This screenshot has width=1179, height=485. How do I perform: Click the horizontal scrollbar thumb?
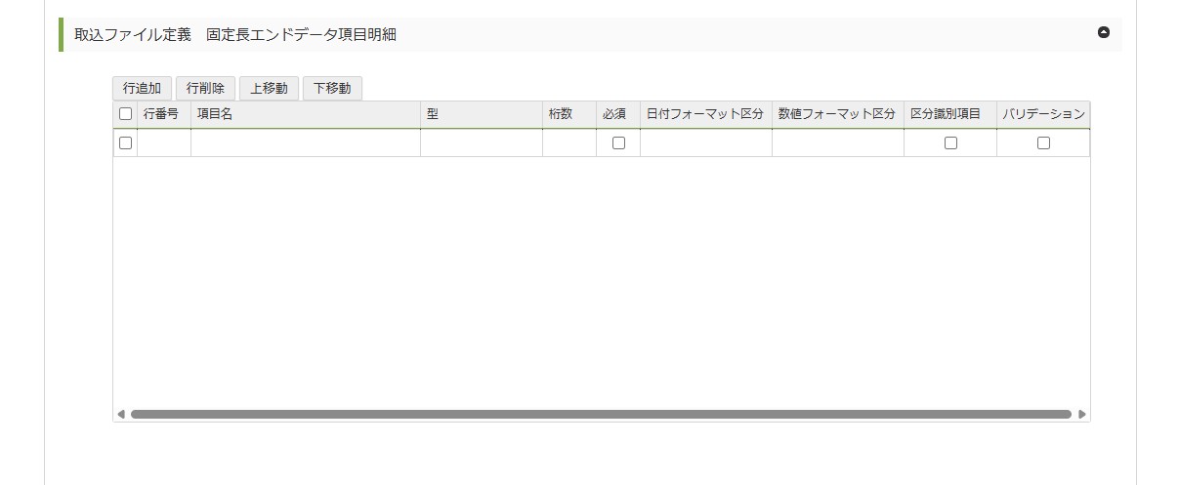(601, 415)
